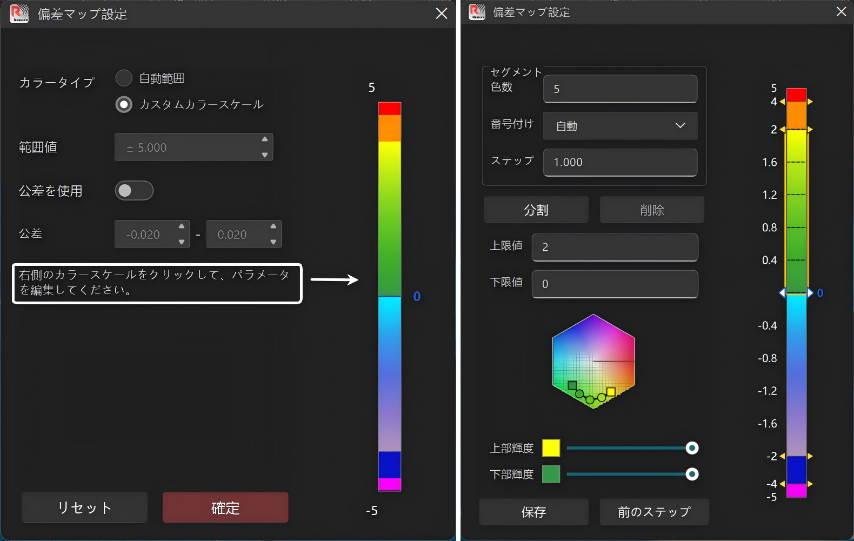Select the cyan-to-purple gradient segment in right window's scale
Screen dimensions: 854x541
797,375
